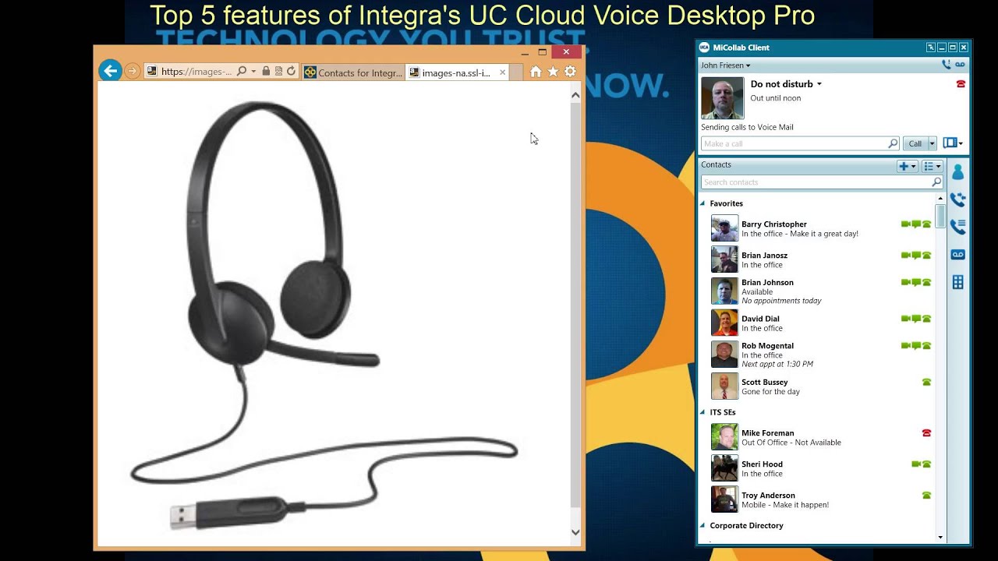Open add contact plus dropdown
This screenshot has height=561, width=998.
[907, 166]
